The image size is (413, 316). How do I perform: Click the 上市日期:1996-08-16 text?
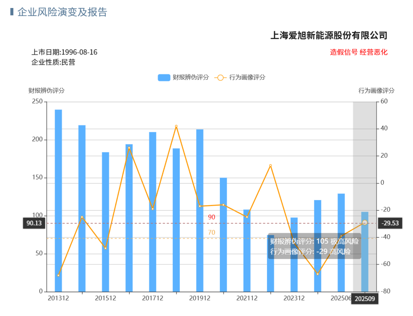(65, 52)
